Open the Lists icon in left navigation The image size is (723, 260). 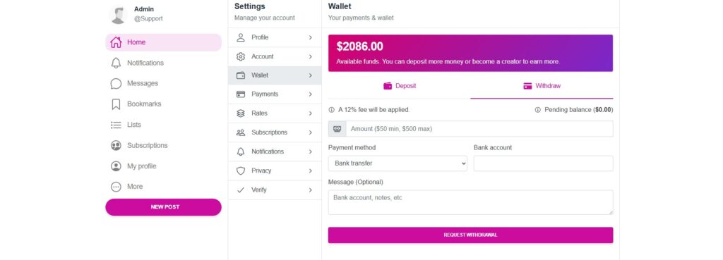click(116, 125)
